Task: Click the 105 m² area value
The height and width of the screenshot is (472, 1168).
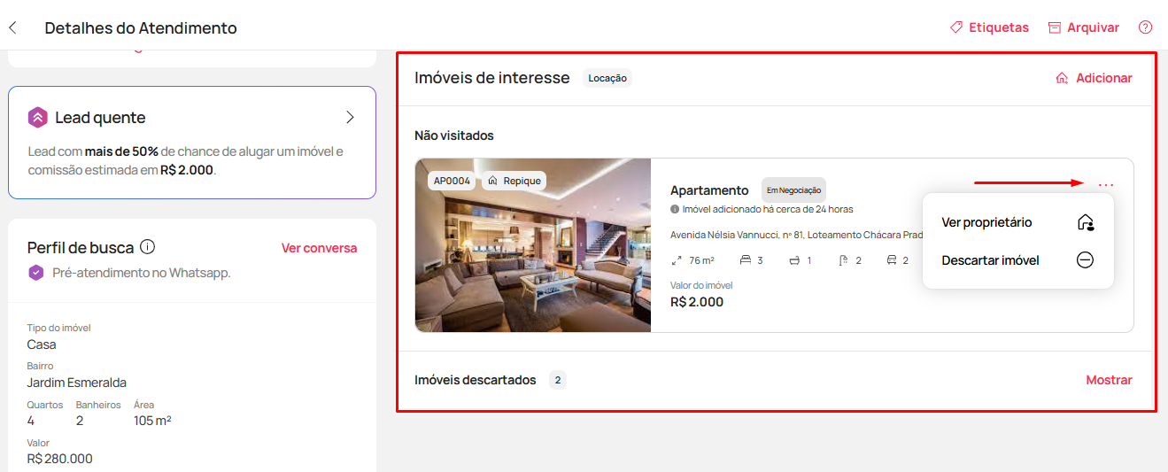Action: 152,420
